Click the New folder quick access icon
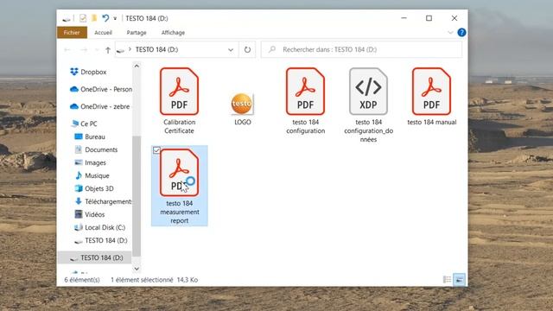Viewport: 553px width, 311px height. coord(94,18)
